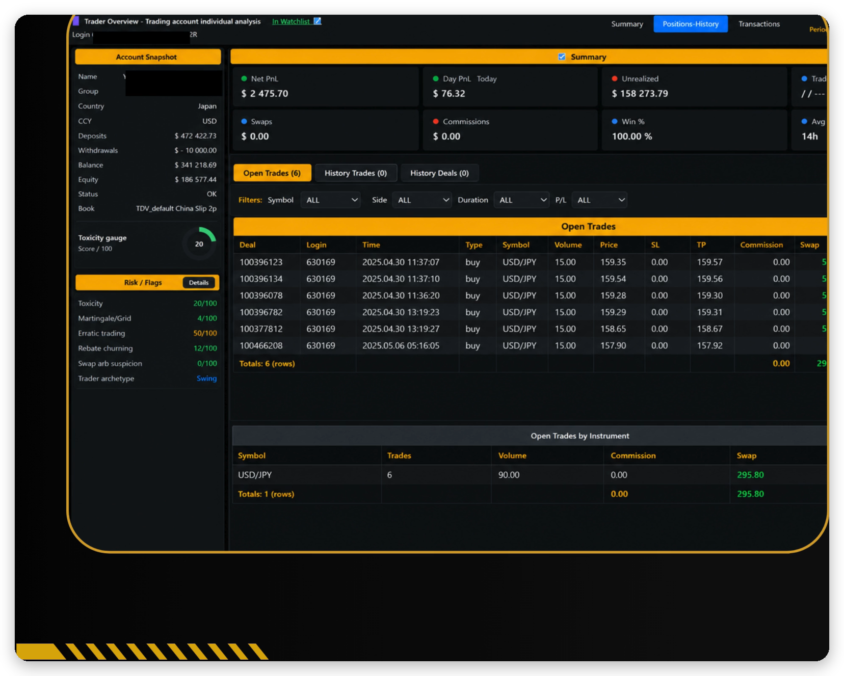Click deal 100396078 in the table
Screen dimensions: 844x676
click(261, 295)
